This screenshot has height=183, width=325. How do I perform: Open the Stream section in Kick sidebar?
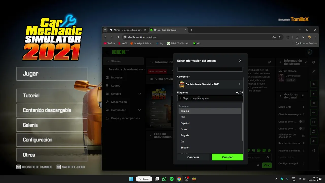[124, 61]
